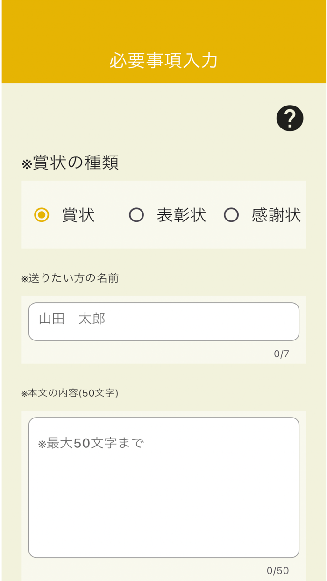Screen dimensions: 327x581
Task: Tap the certificate type options panel
Action: [163, 215]
